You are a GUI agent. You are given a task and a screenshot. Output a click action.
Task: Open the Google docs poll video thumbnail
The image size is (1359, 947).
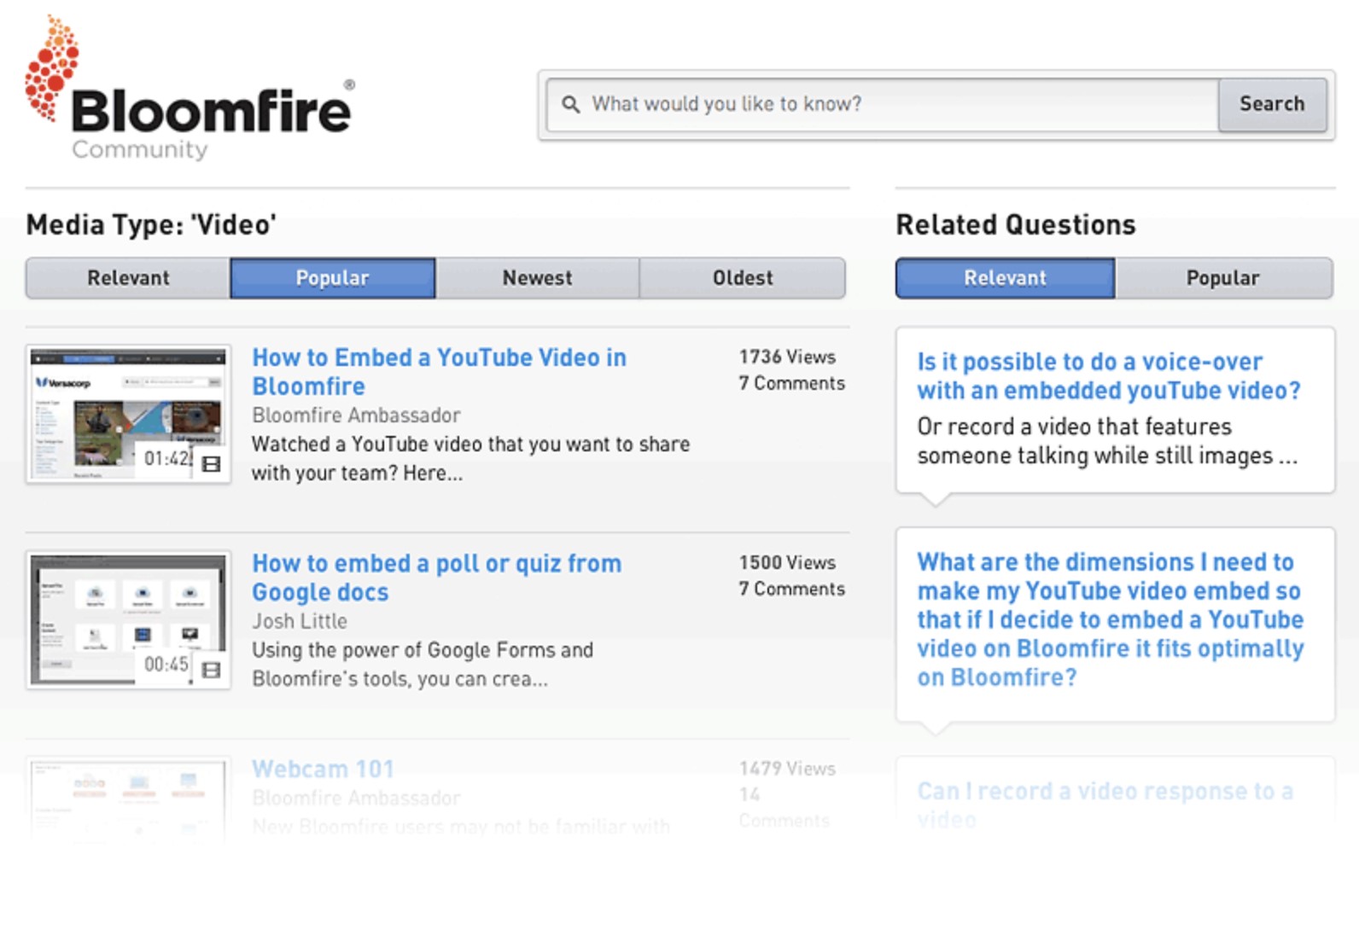128,619
